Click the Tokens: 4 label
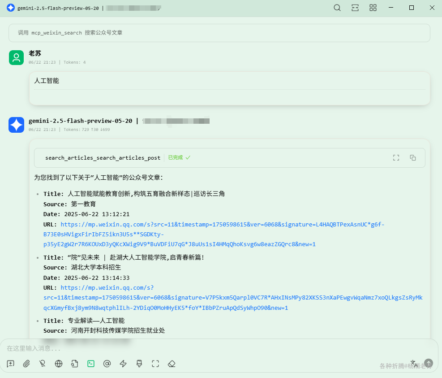This screenshot has width=442, height=378. pyautogui.click(x=74, y=62)
